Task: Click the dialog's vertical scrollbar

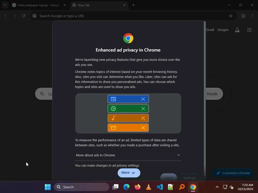Action: 205,99
